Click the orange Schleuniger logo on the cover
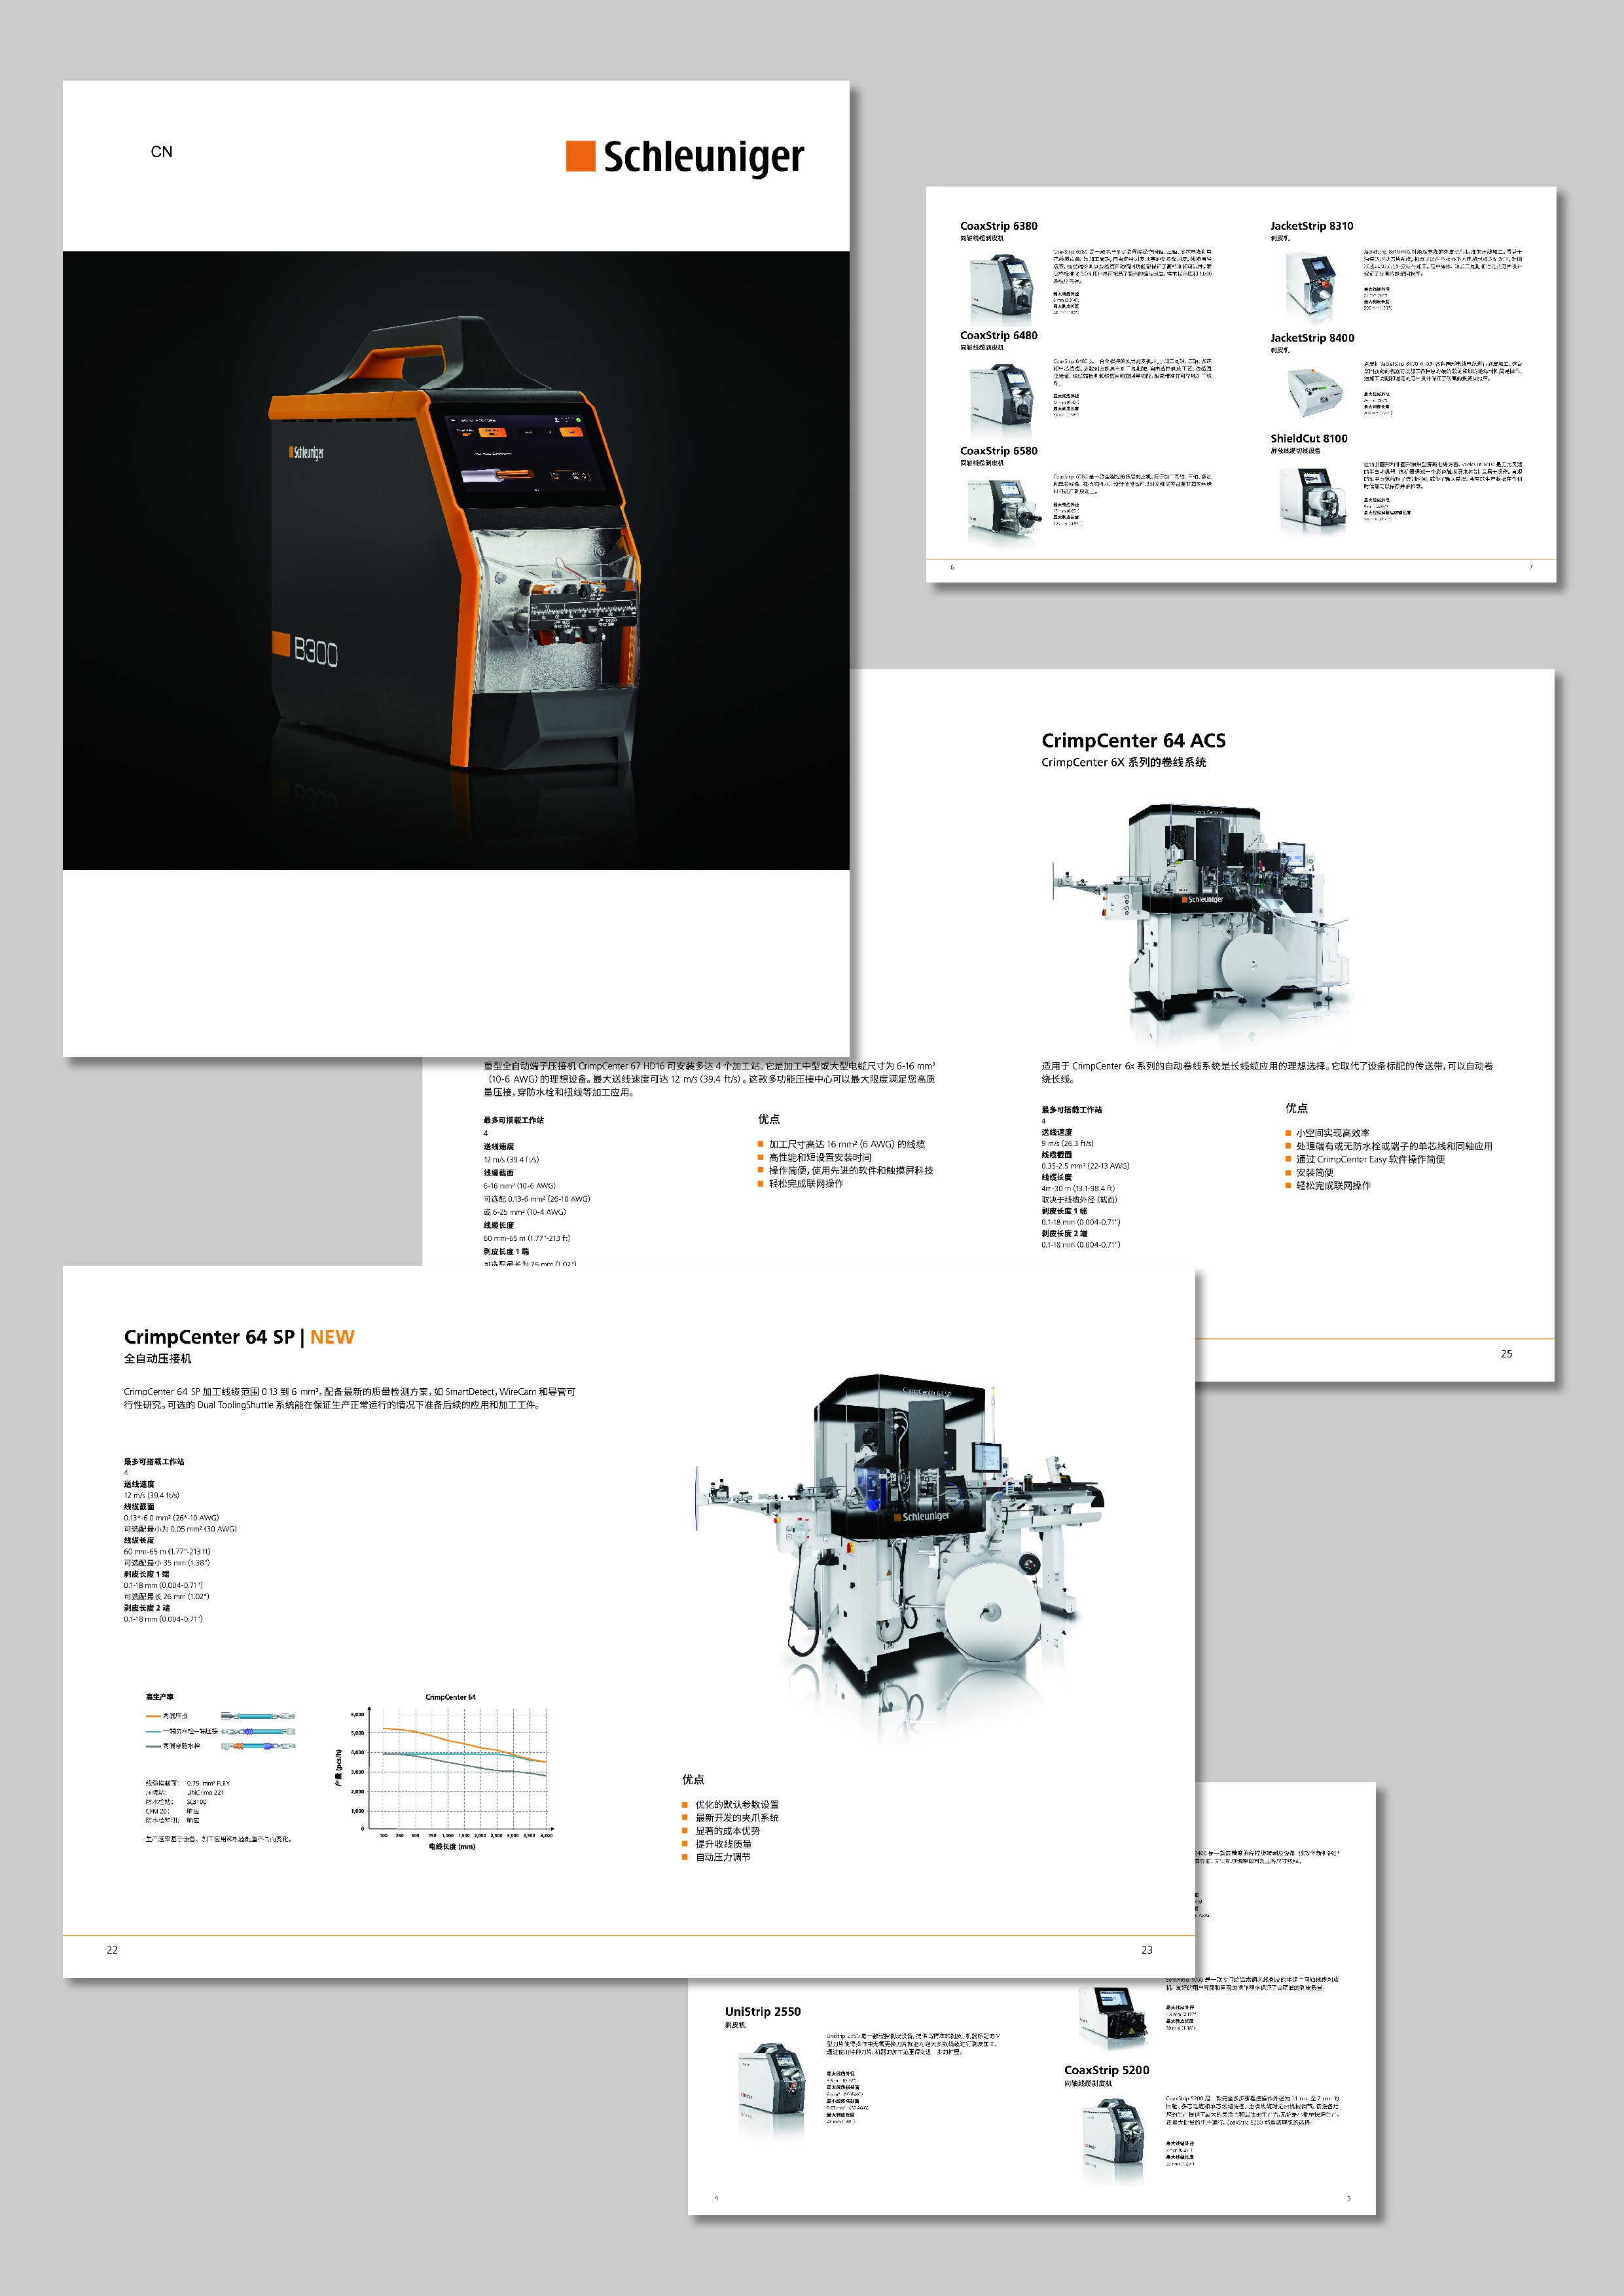Screen dimensions: 1624x2296 click(x=685, y=157)
